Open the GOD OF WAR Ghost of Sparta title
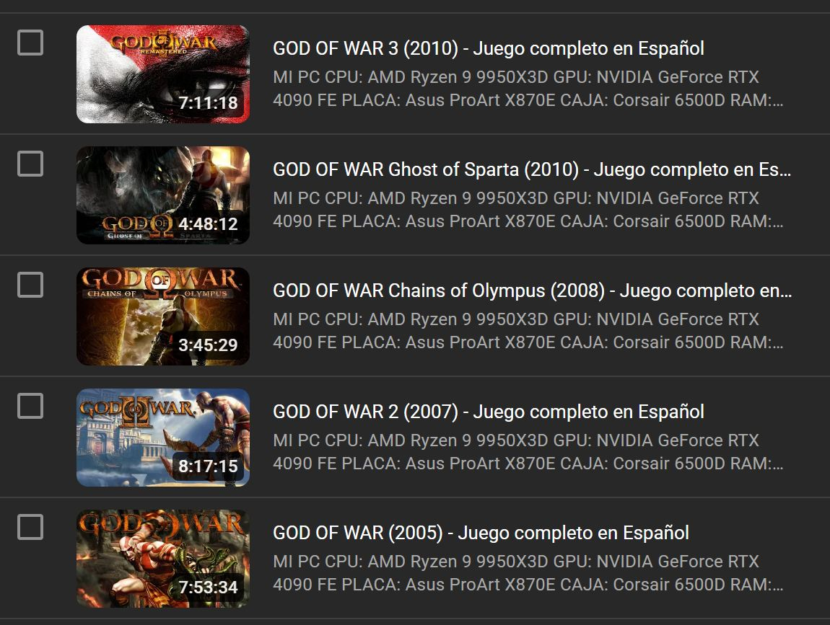This screenshot has width=830, height=625. [x=532, y=169]
